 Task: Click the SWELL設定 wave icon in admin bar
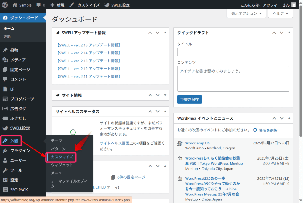tap(107, 5)
